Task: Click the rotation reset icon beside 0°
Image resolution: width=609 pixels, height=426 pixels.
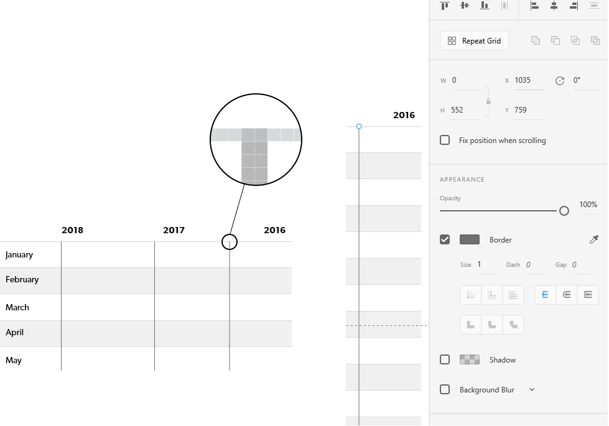Action: [x=559, y=80]
